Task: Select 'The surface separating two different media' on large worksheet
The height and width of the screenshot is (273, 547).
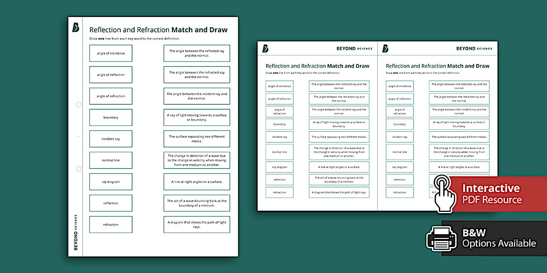Action: 197,139
